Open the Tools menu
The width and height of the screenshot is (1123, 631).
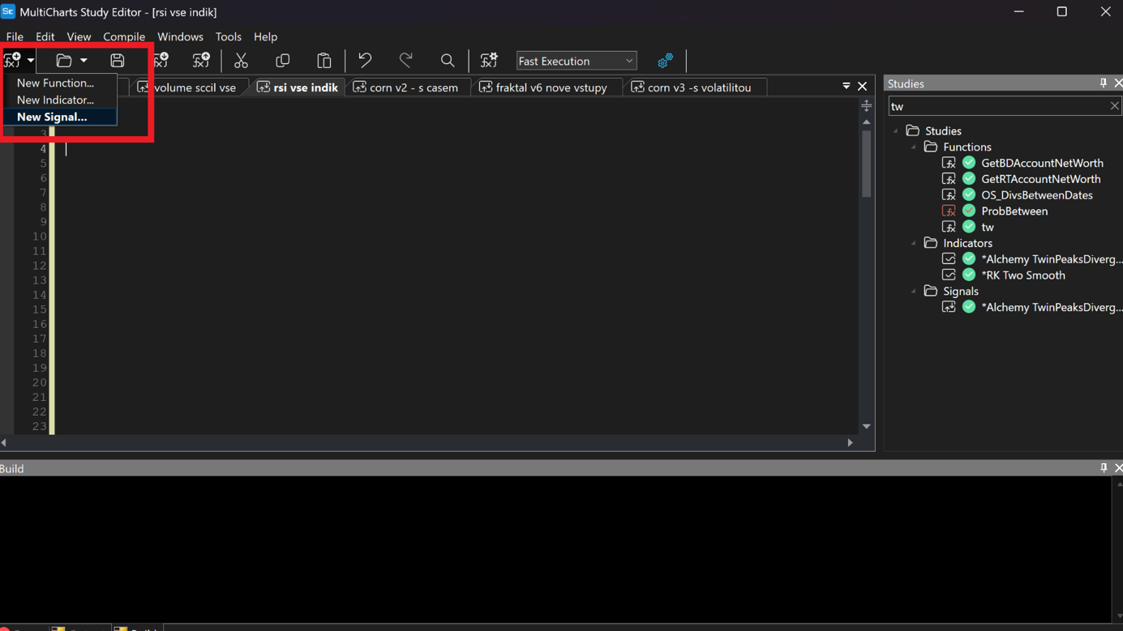pyautogui.click(x=229, y=36)
